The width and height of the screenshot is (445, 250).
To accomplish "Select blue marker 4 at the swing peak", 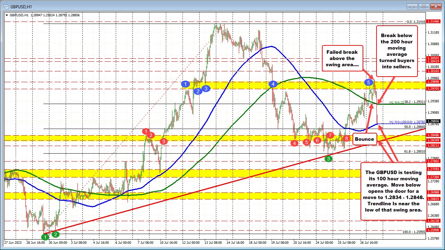I will (273, 84).
